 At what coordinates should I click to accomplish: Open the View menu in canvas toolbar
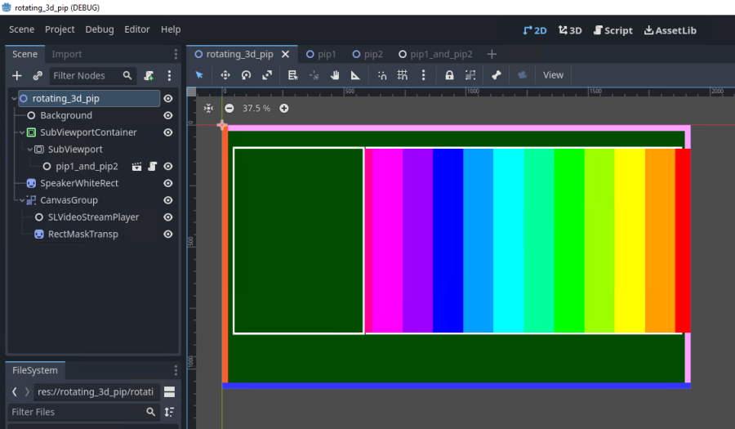click(553, 75)
